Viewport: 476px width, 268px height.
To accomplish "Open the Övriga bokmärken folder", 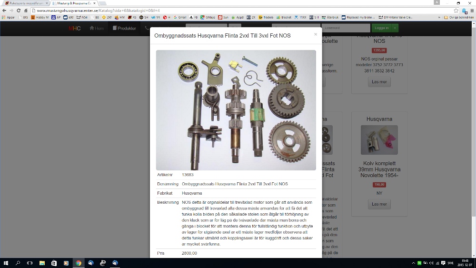I will [459, 17].
